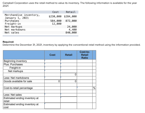This screenshot has height=113, width=145.
Task: Click Retail subtotal cell below Net markups
Action: (69, 75)
